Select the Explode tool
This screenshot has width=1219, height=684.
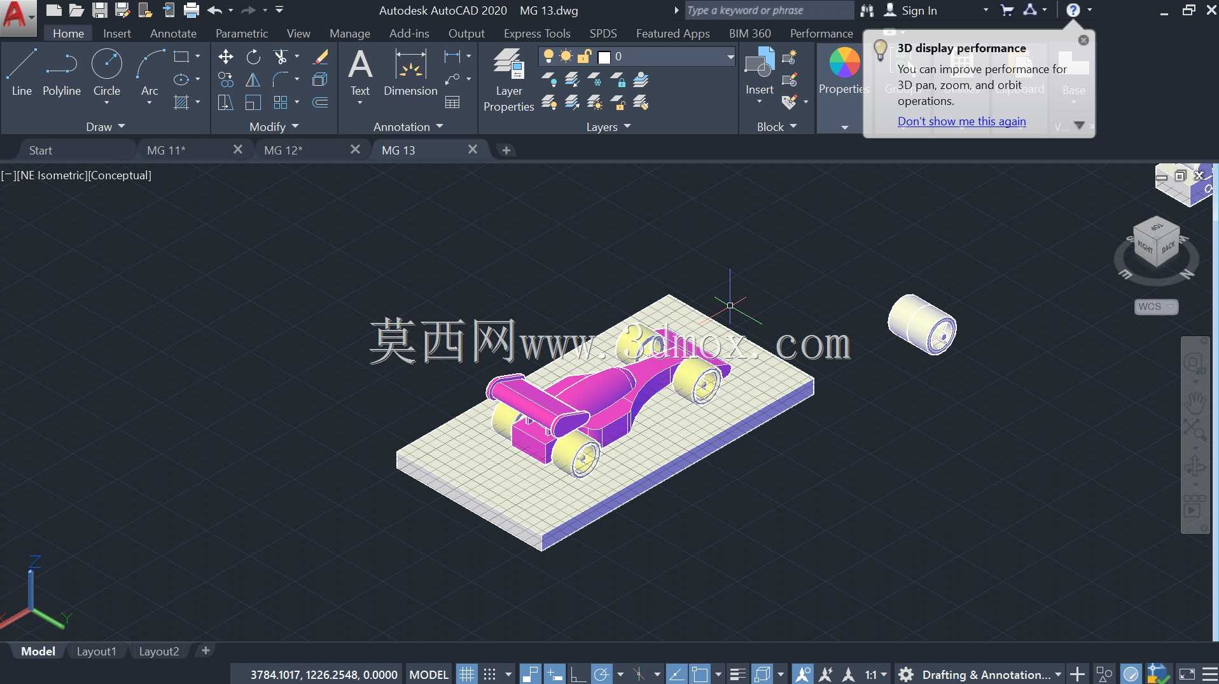pyautogui.click(x=321, y=80)
